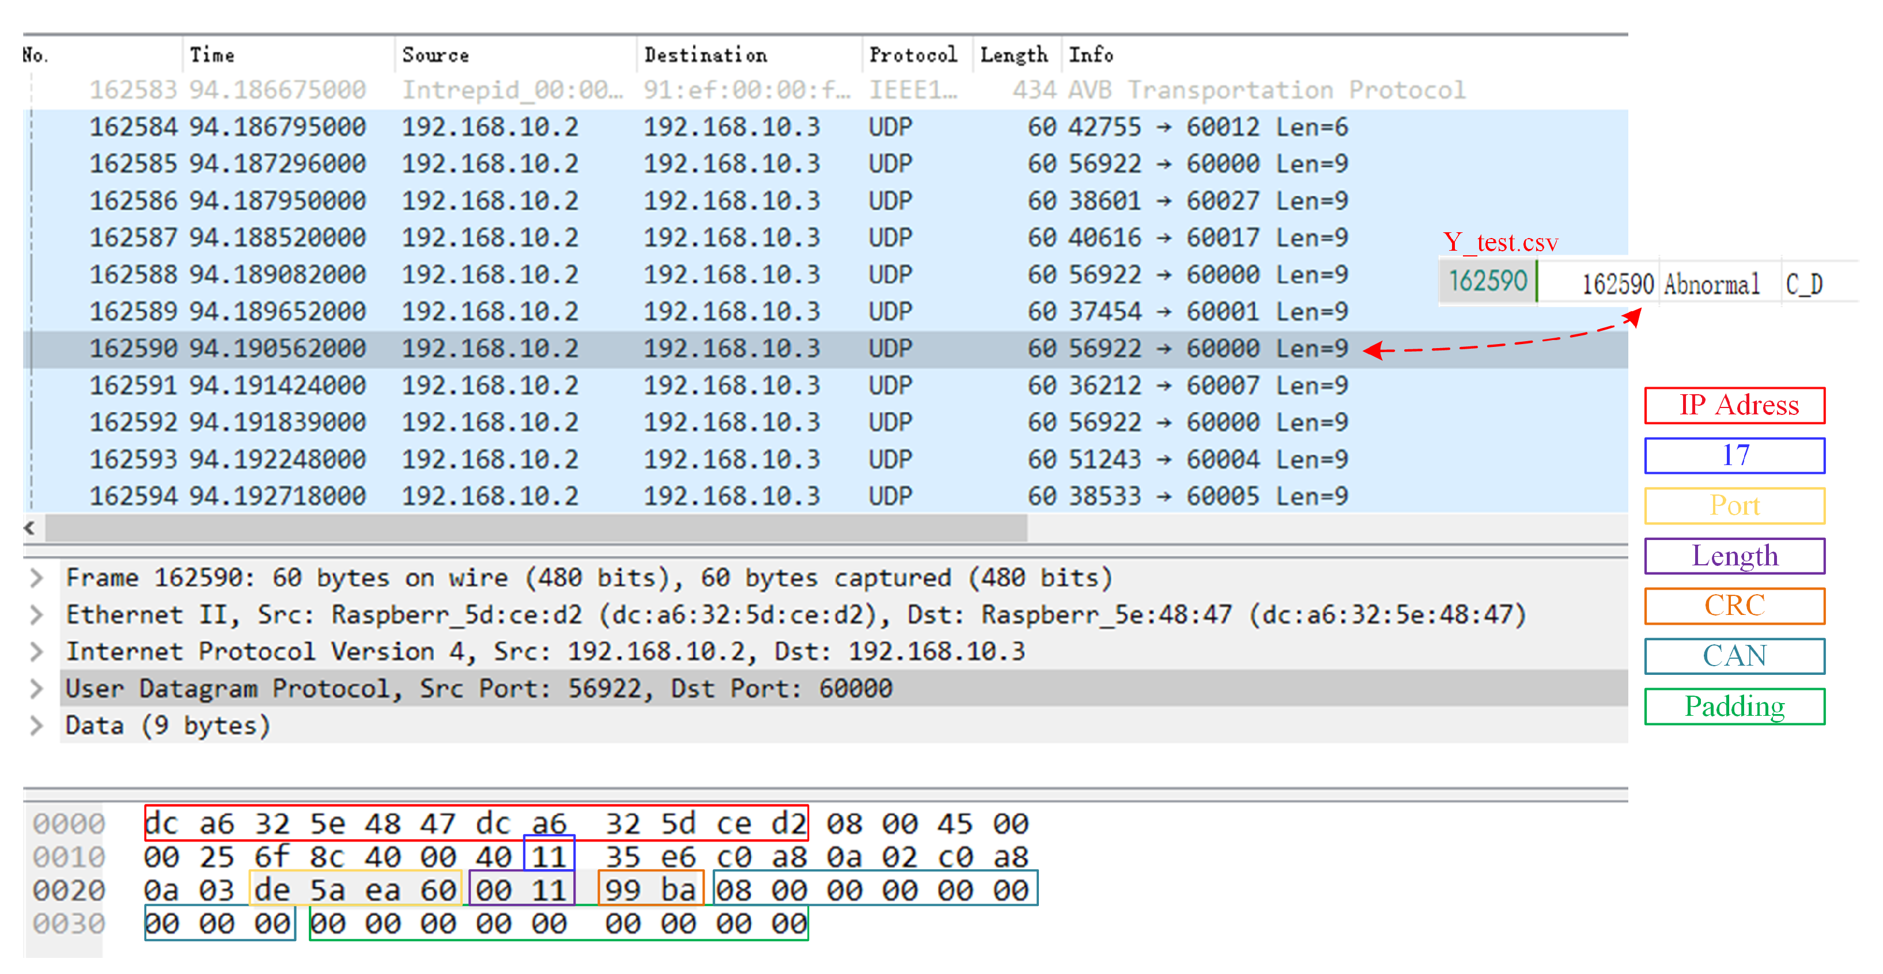Expand Internet Protocol Version 4 row

[x=36, y=651]
